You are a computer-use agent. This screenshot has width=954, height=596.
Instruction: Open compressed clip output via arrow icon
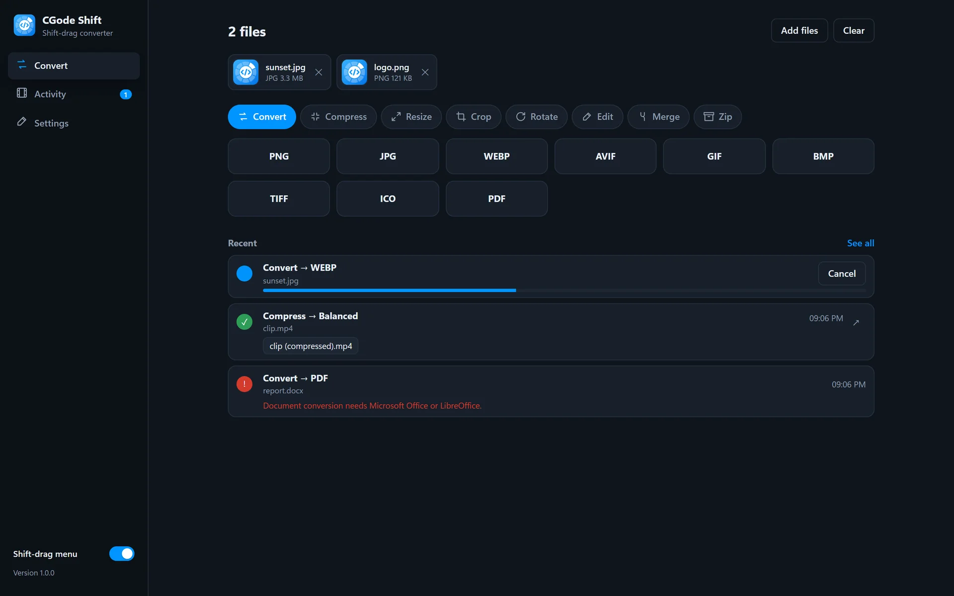tap(856, 322)
